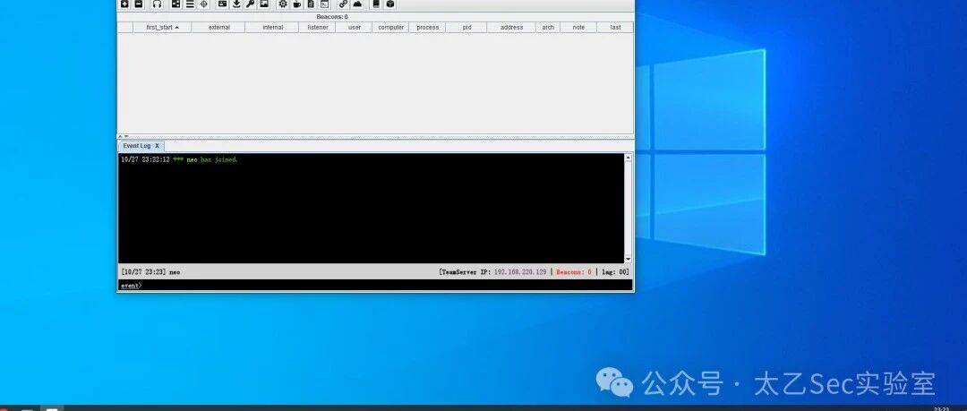Click the Java coffee cup icon
Image resolution: width=967 pixels, height=411 pixels.
[296, 4]
